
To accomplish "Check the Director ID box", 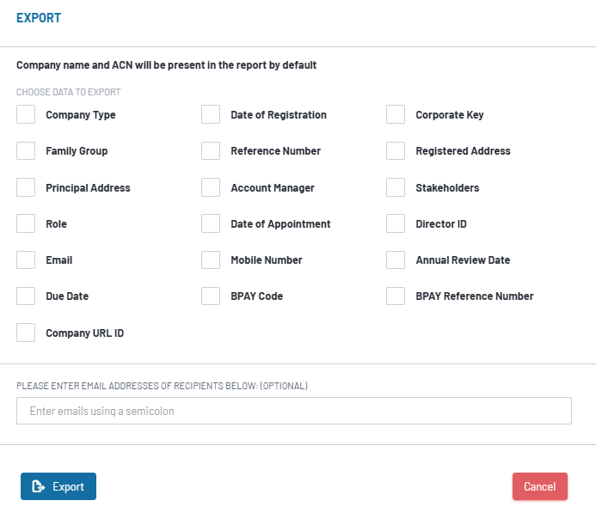I will click(x=396, y=223).
